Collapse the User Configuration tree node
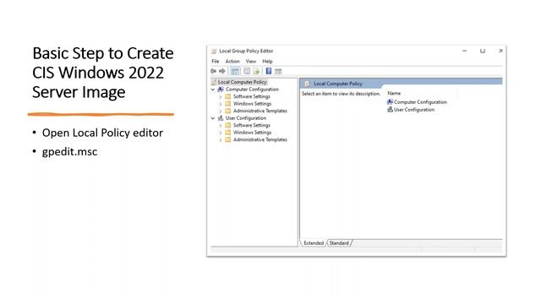Image resolution: width=541 pixels, height=304 pixels. pos(213,118)
